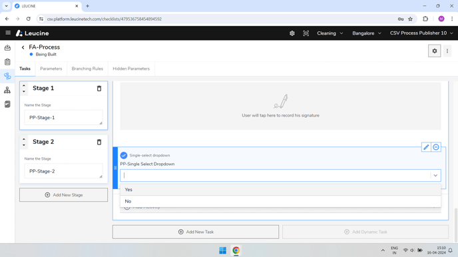Image resolution: width=458 pixels, height=257 pixels.
Task: Open the Parameters tab
Action: (x=51, y=69)
